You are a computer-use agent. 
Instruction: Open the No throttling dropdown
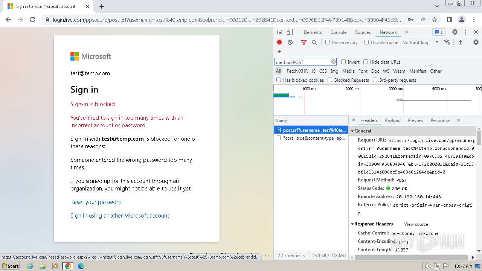tap(420, 43)
